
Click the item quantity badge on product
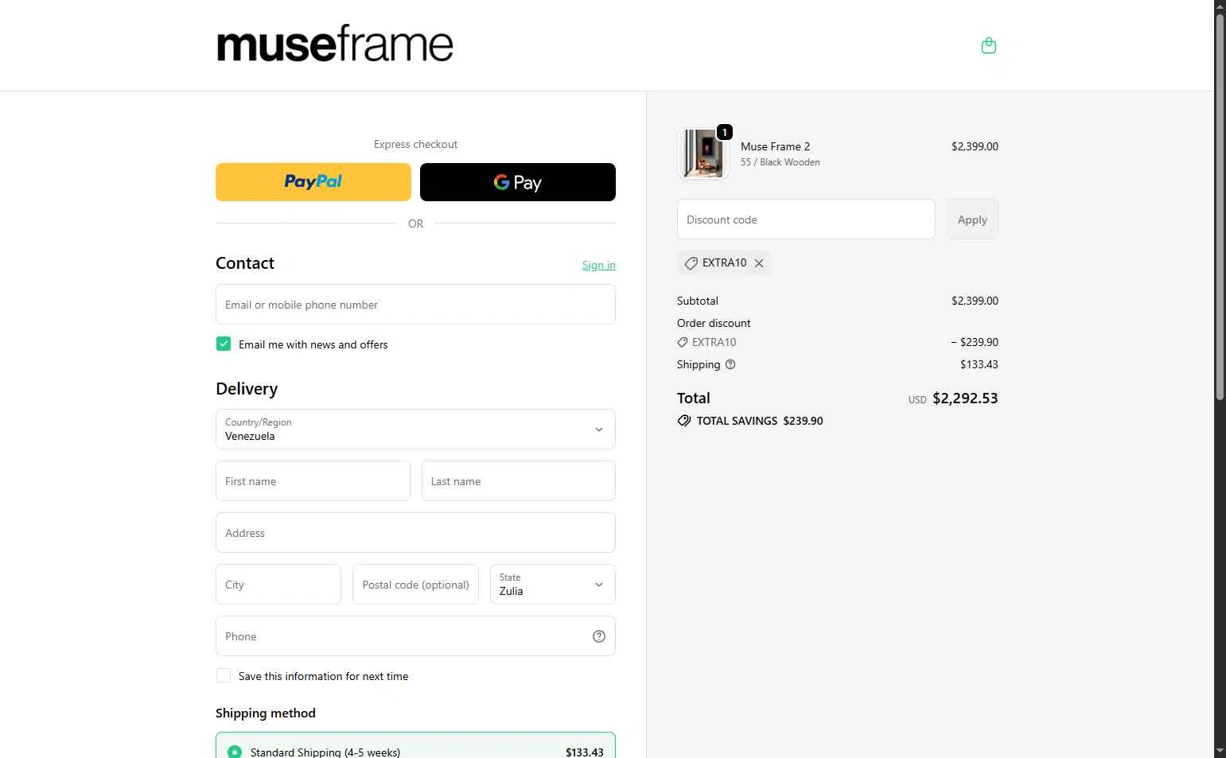pos(724,132)
